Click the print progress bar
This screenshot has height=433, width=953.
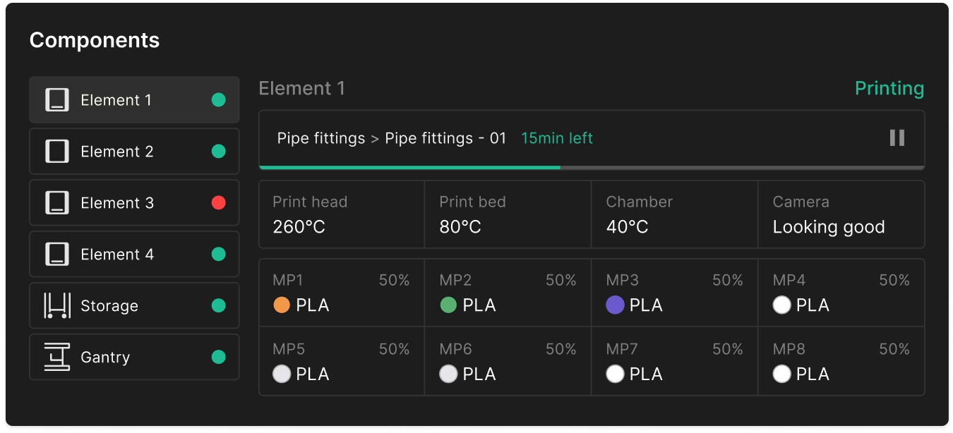point(592,167)
